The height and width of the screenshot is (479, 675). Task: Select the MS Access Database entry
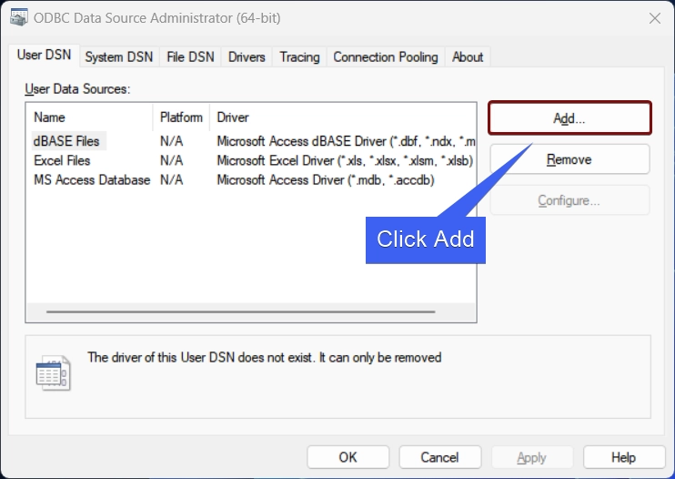(x=92, y=179)
